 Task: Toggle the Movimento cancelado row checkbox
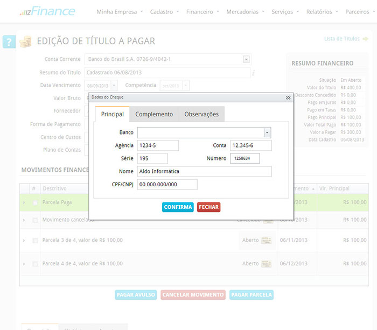35,220
